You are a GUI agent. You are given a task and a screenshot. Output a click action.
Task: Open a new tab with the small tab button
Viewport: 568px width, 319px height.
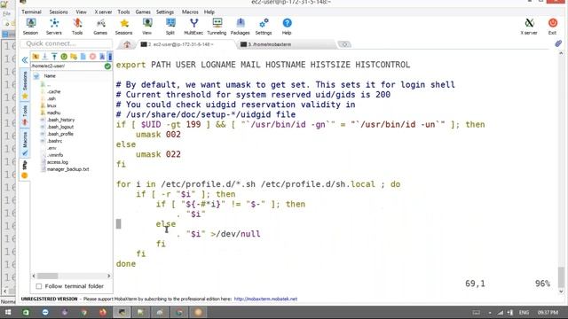[x=344, y=44]
